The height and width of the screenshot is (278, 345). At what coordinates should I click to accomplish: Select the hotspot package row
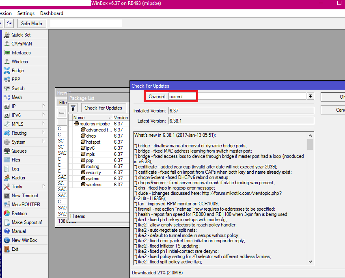click(x=99, y=142)
